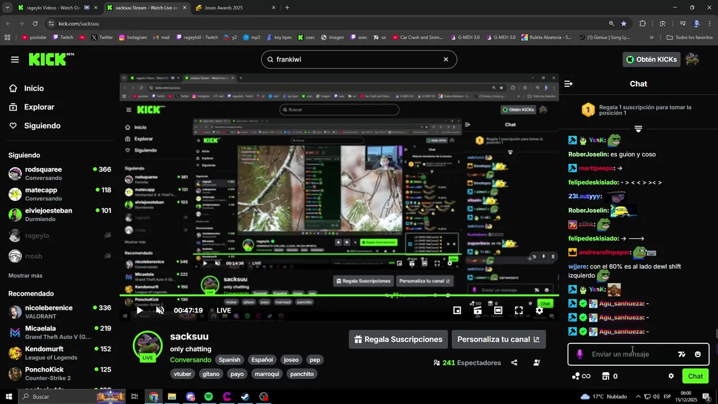
Task: Open Personaliza tu canal link
Action: pyautogui.click(x=498, y=339)
